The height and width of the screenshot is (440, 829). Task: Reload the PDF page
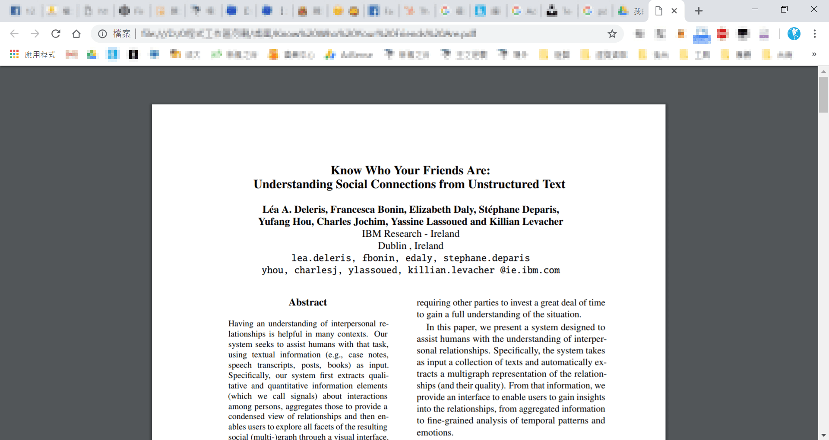56,34
